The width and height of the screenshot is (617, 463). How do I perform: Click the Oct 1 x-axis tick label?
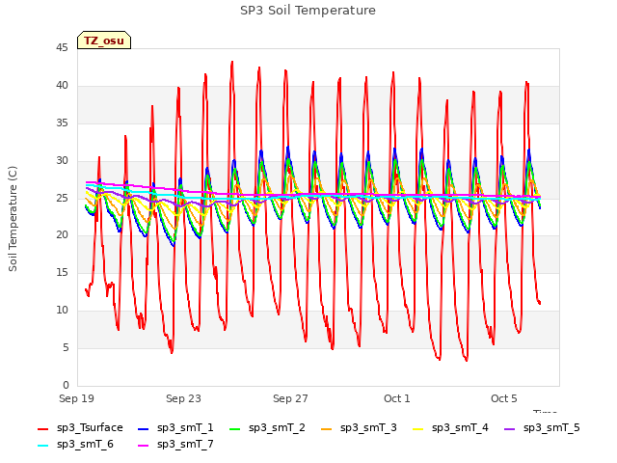point(397,398)
